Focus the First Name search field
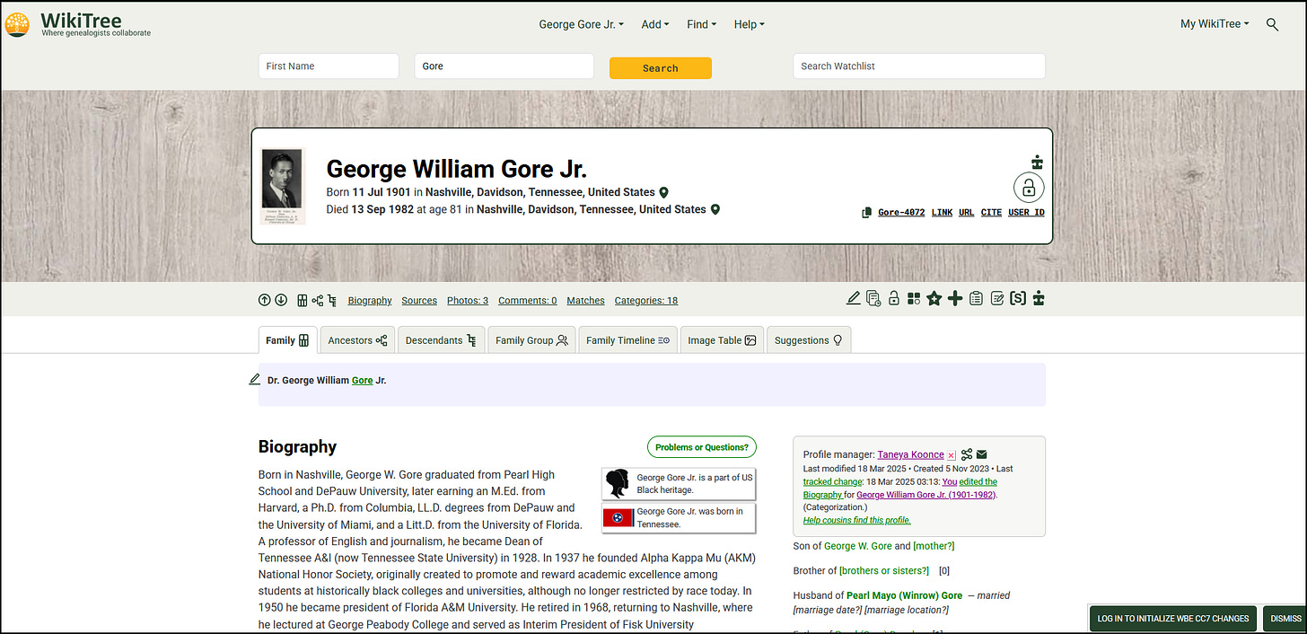 pyautogui.click(x=329, y=66)
